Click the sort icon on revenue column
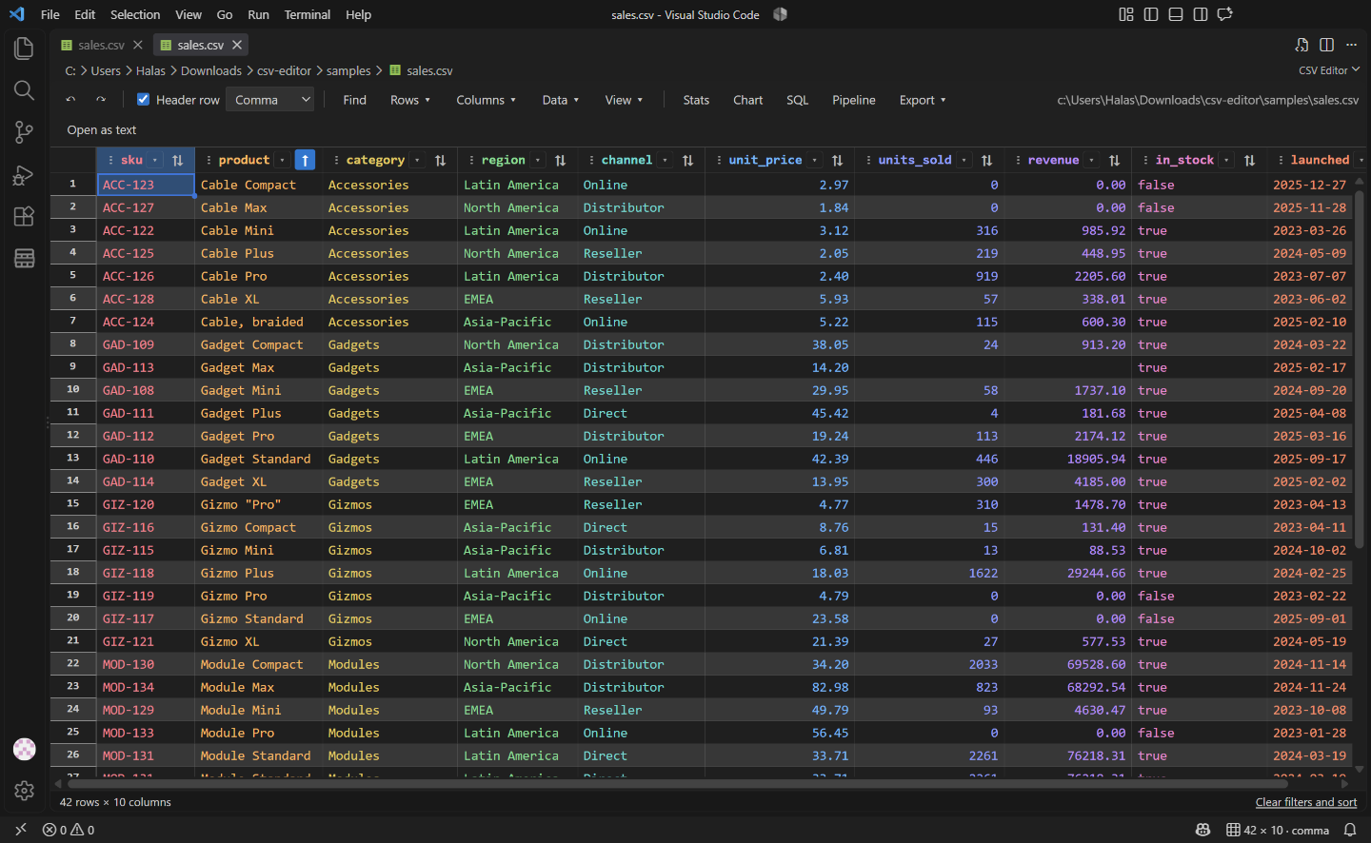Viewport: 1371px width, 843px height. click(1114, 160)
